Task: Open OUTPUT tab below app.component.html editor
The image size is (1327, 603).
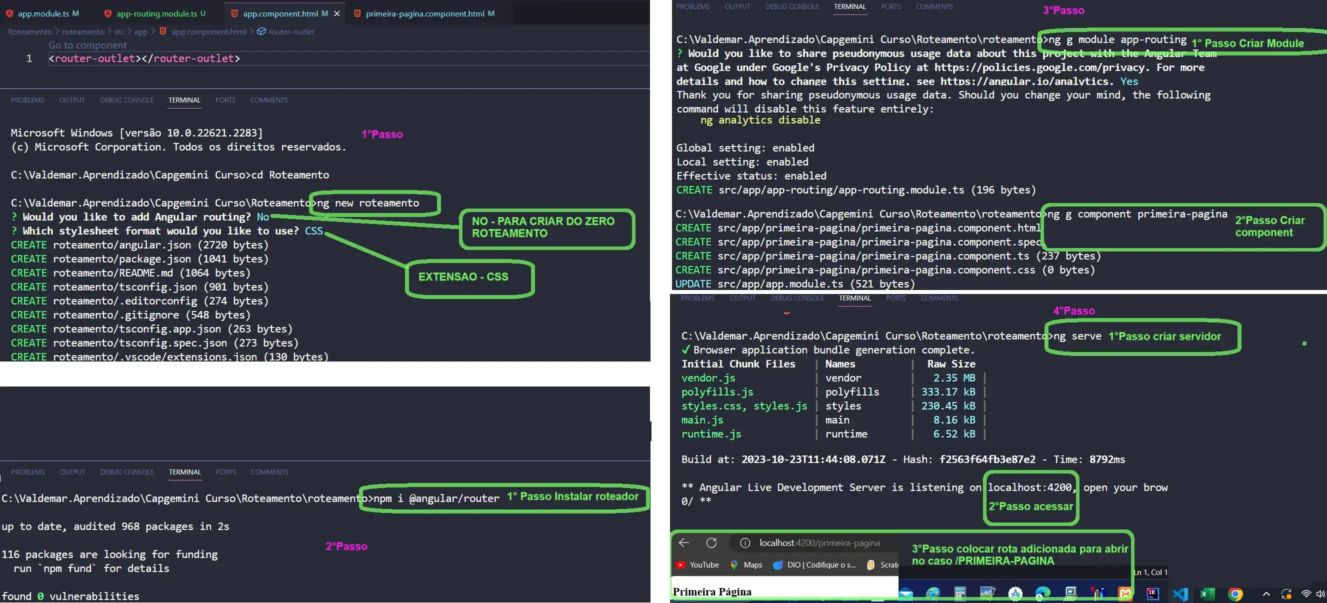Action: [72, 100]
